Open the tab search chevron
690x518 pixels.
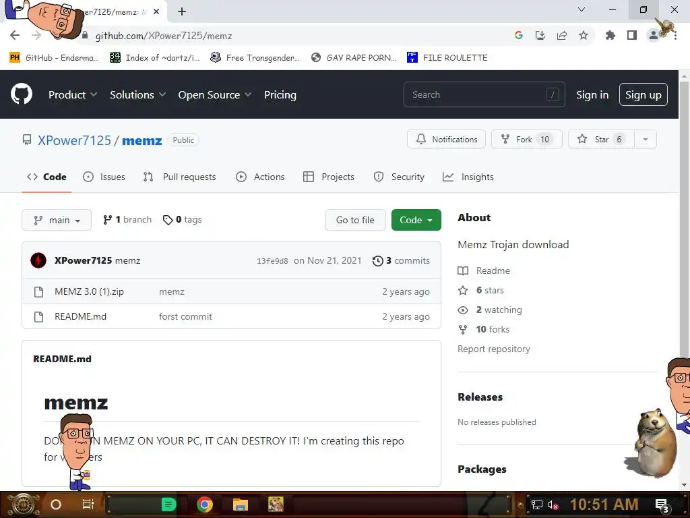tap(582, 9)
